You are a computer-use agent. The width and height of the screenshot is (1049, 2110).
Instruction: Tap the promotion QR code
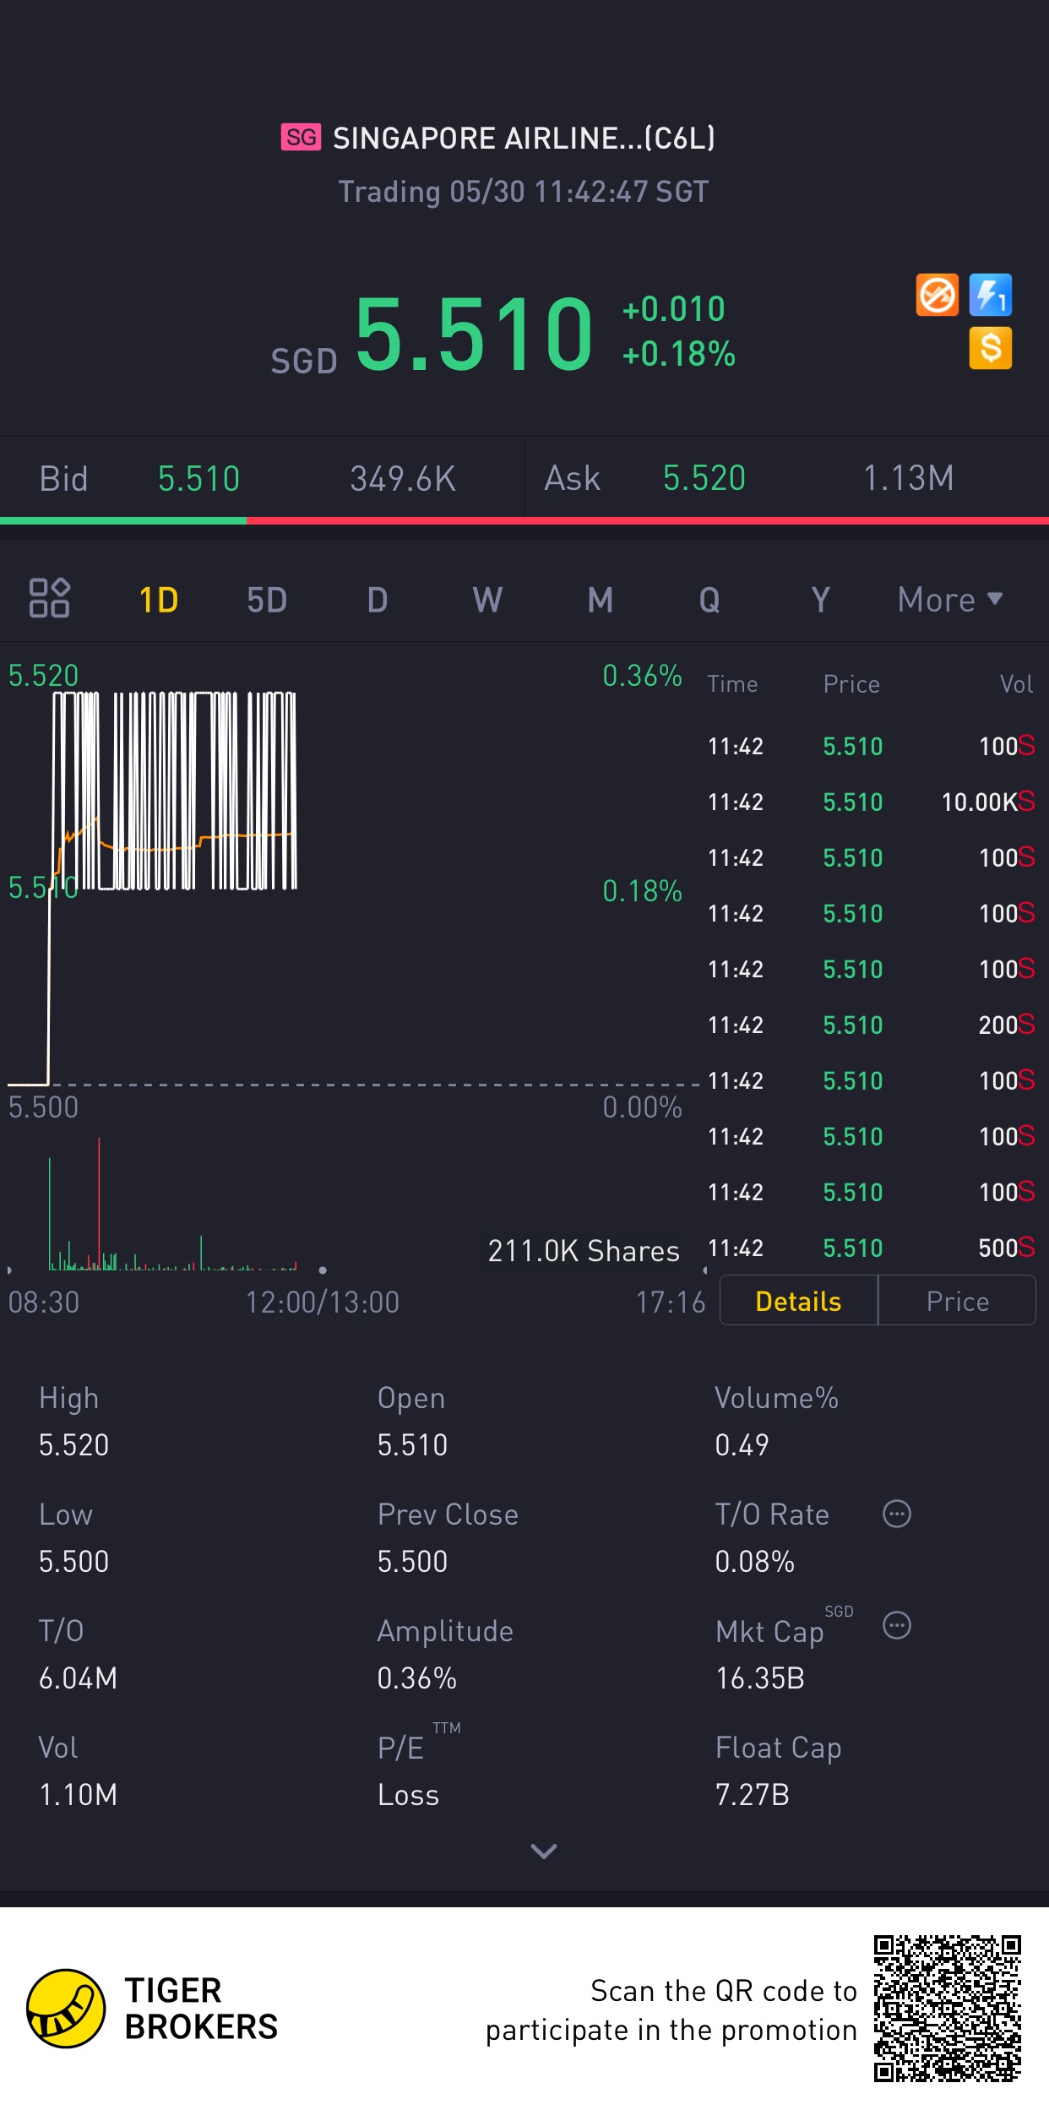point(948,2009)
